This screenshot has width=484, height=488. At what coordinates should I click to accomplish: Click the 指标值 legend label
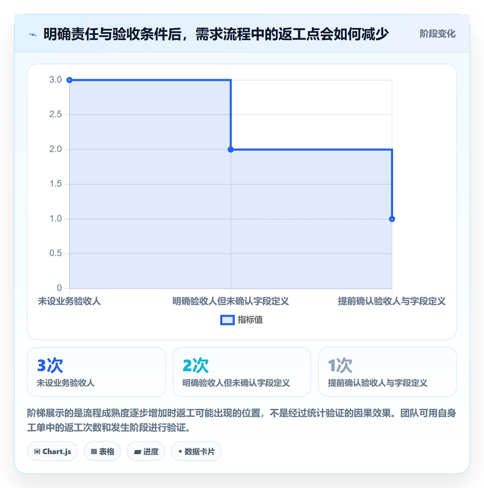tap(250, 320)
